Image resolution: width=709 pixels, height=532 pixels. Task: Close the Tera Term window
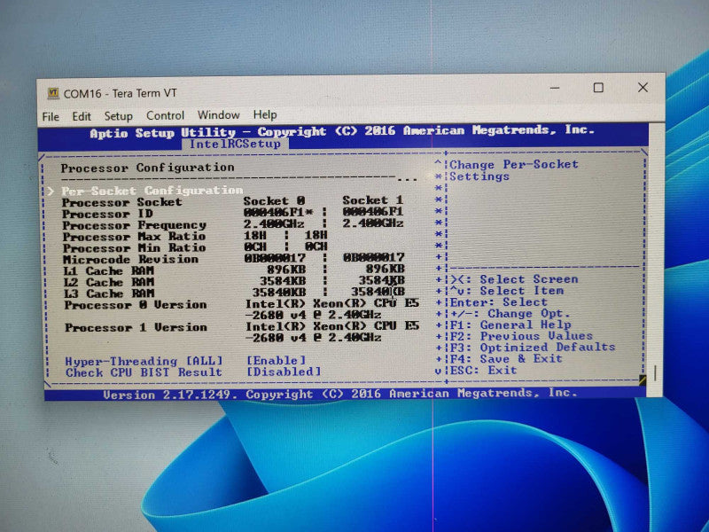[643, 87]
